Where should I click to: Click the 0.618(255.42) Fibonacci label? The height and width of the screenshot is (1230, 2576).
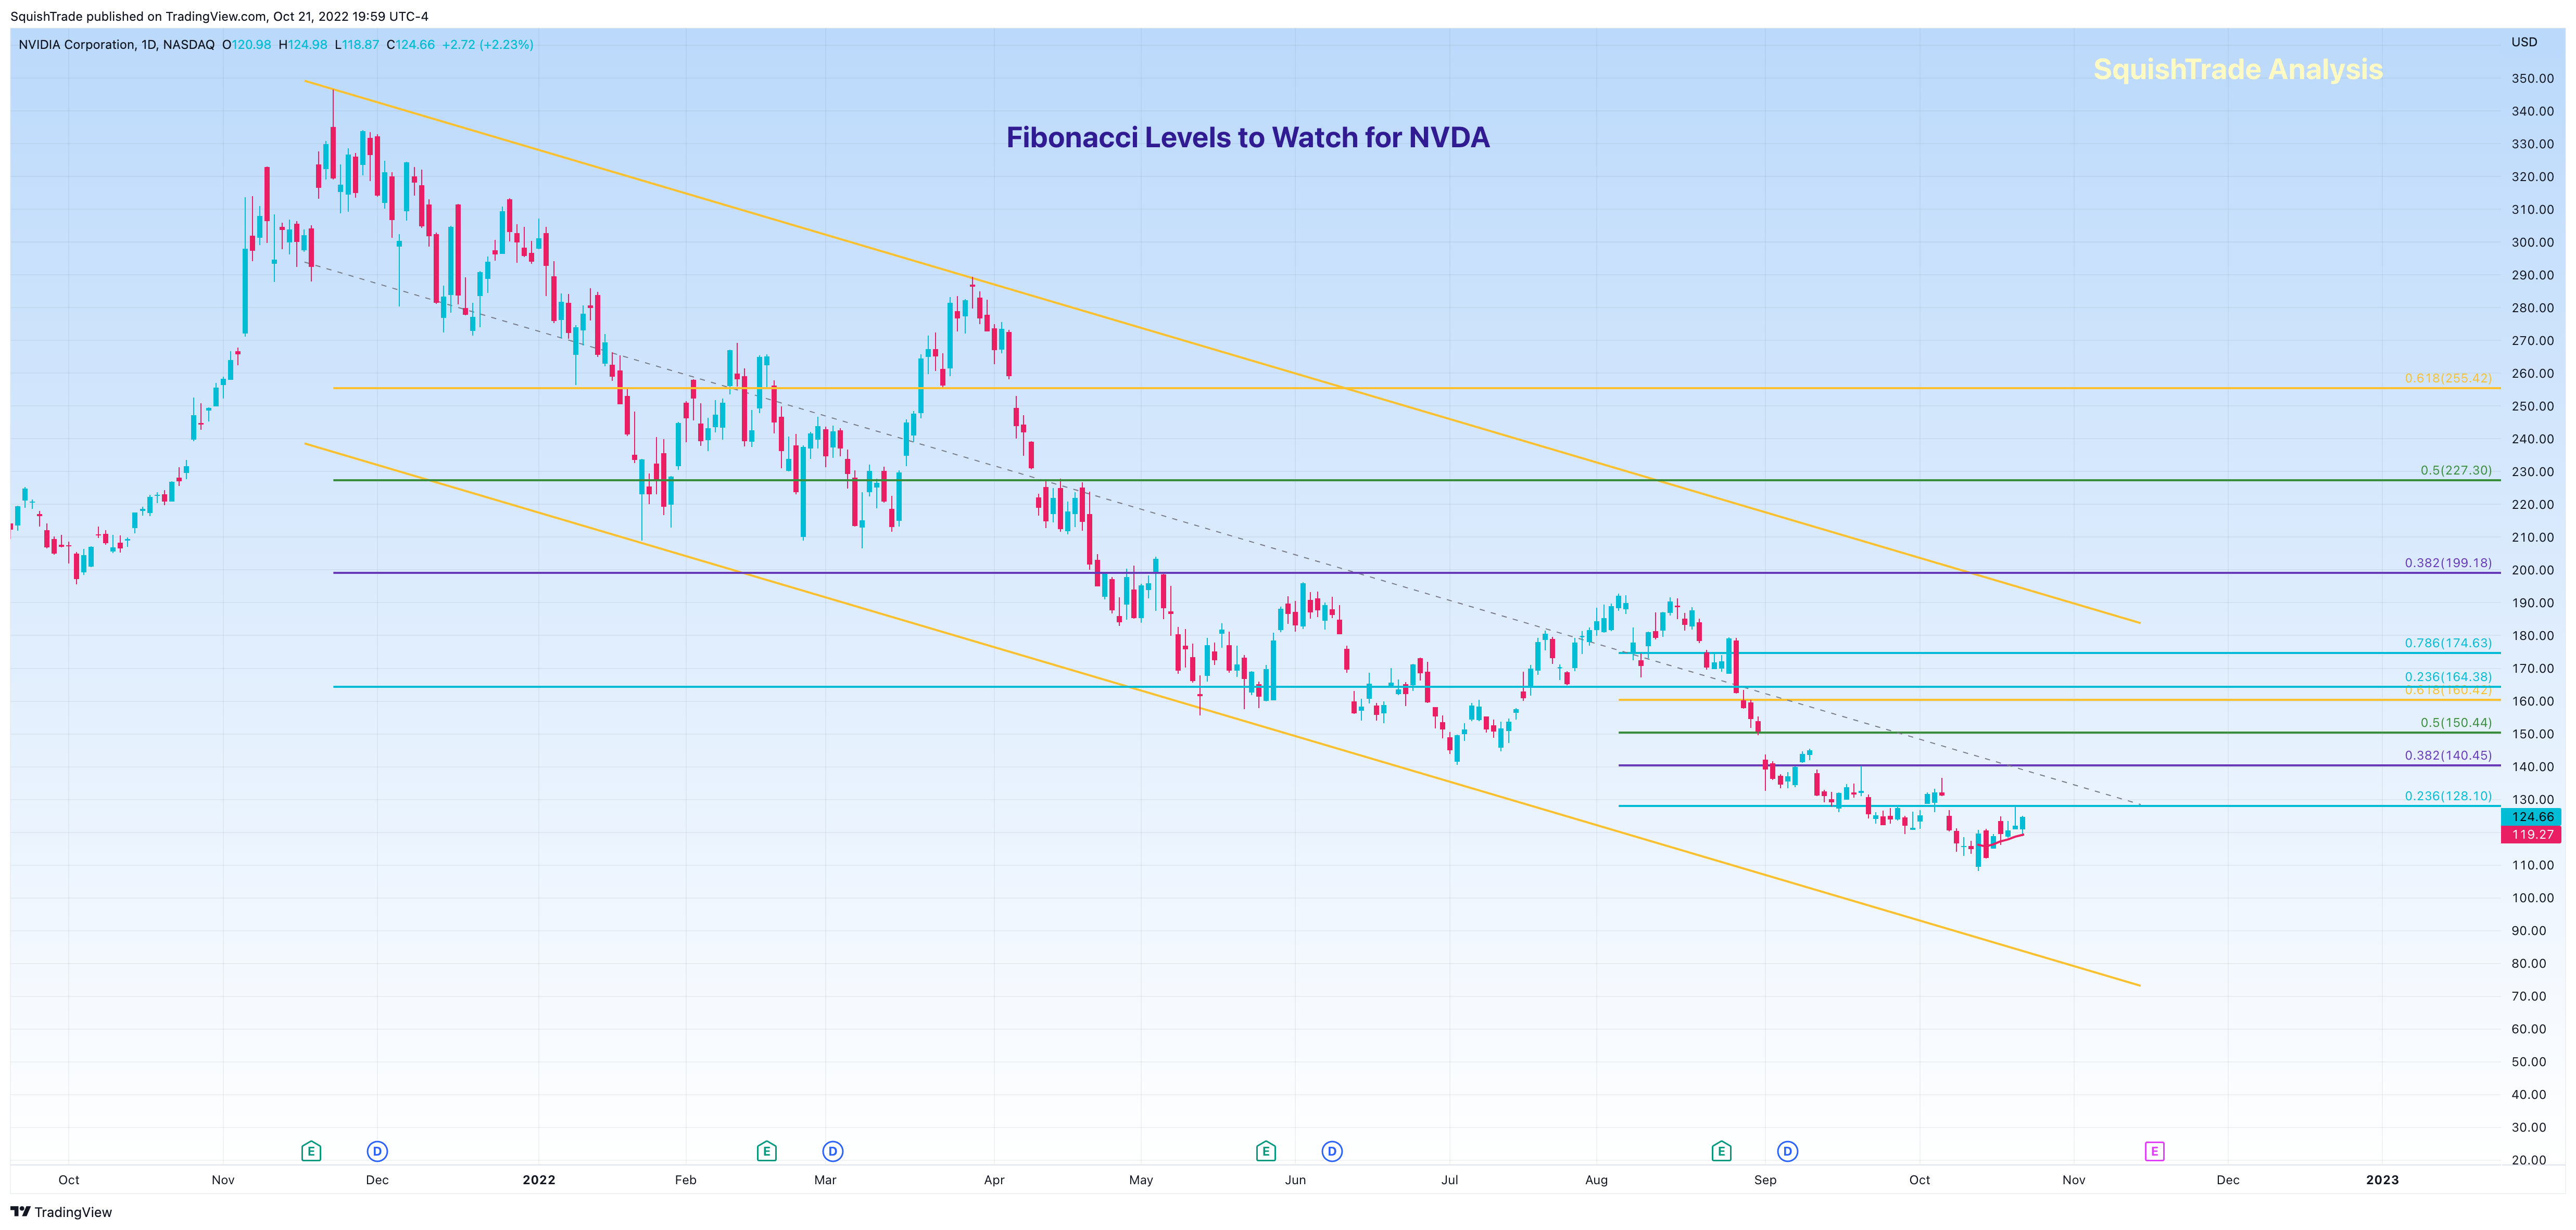(x=2448, y=378)
